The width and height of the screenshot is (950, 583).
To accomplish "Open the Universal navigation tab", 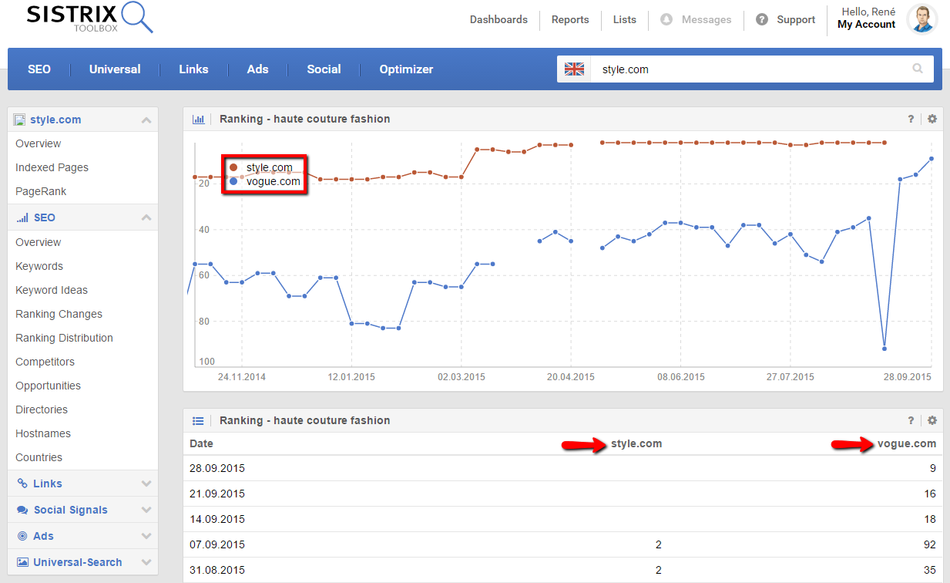I will tap(115, 69).
